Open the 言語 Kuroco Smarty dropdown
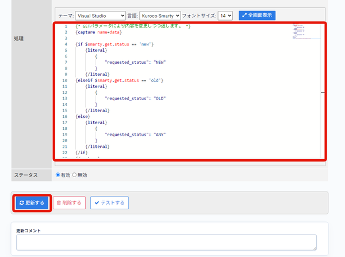This screenshot has width=345, height=257. pos(160,16)
